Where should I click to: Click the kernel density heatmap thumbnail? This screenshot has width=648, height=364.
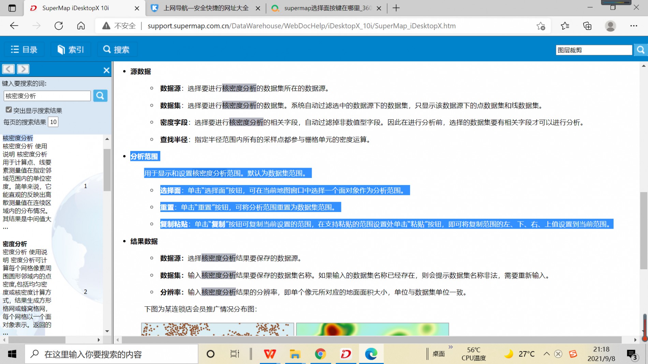click(x=372, y=329)
